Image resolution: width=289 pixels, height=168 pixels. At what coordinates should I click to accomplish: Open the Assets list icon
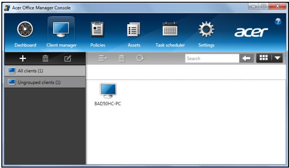coord(134,29)
